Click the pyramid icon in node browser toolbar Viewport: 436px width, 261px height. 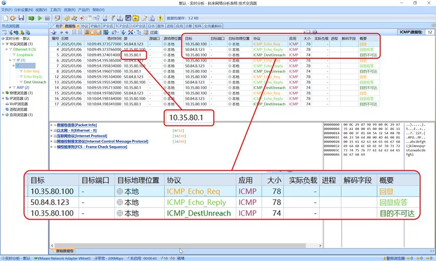(22, 33)
